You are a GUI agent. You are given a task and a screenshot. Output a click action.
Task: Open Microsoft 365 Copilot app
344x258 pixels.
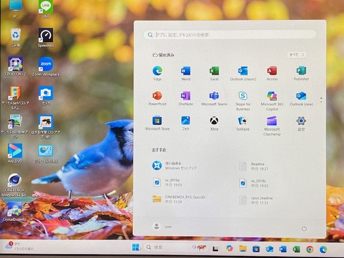coord(272,101)
